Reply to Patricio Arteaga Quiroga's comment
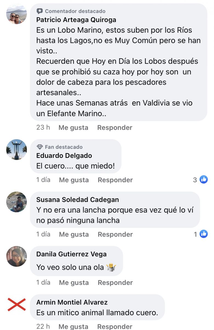Image resolution: width=214 pixels, height=330 pixels. [x=115, y=128]
